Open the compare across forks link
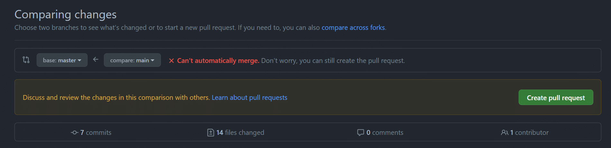The width and height of the screenshot is (611, 148). [353, 28]
